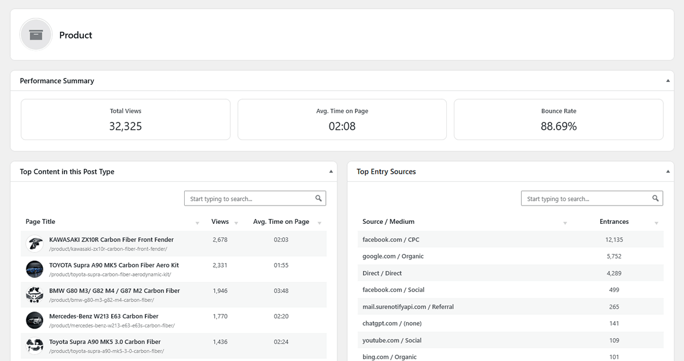Click the 03:48 average time value
Screen dimensions: 684x361
pos(281,290)
